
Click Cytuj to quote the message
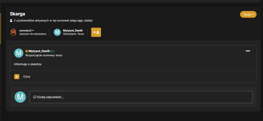click(x=27, y=77)
